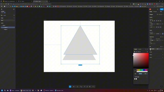Image resolution: width=164 pixels, height=92 pixels.
Task: Click the opacity input field
Action: [x=152, y=40]
